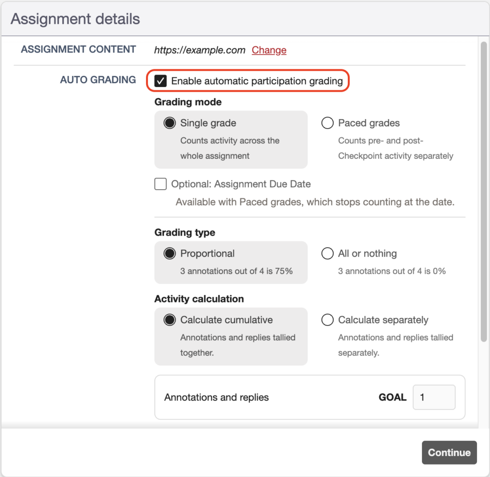Screen dimensions: 490x477
Task: Click the Grading mode heading
Action: pyautogui.click(x=188, y=102)
